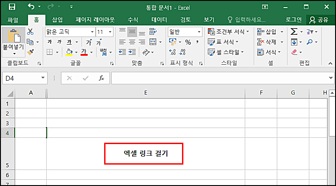336x186 pixels.
Task: Increase decimal places
Action: [x=173, y=52]
